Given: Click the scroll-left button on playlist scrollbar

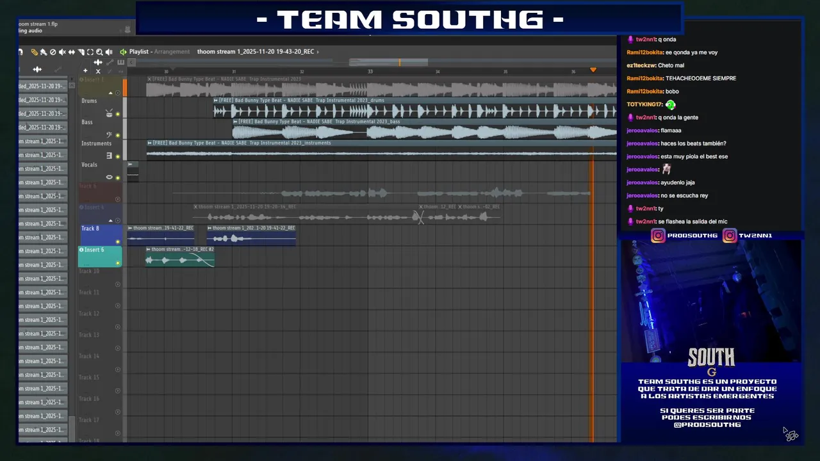Looking at the screenshot, I should tap(131, 62).
